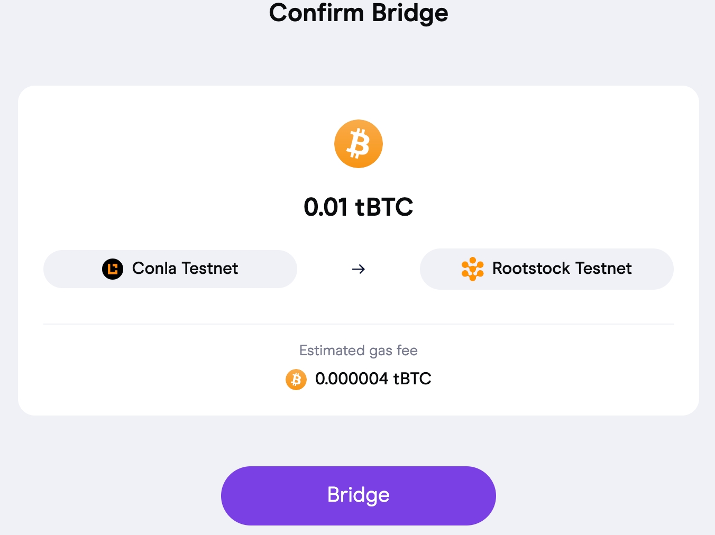Click the word "Confirm" in the title

click(316, 13)
